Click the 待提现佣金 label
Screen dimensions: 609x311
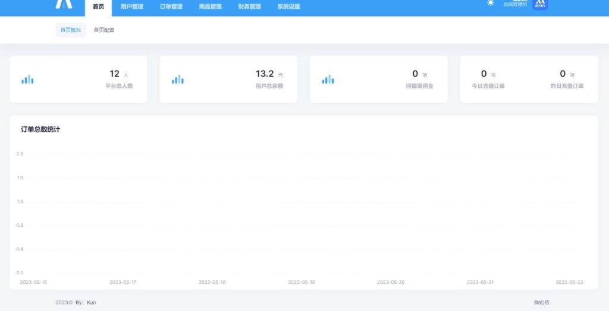pyautogui.click(x=419, y=86)
